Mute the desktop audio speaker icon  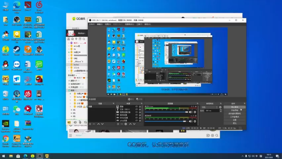[190, 121]
